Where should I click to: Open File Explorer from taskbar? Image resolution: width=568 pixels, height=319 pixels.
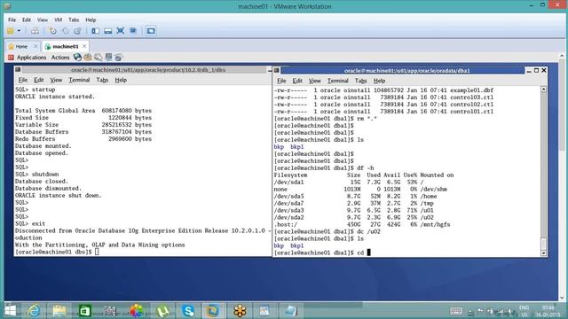pyautogui.click(x=59, y=311)
